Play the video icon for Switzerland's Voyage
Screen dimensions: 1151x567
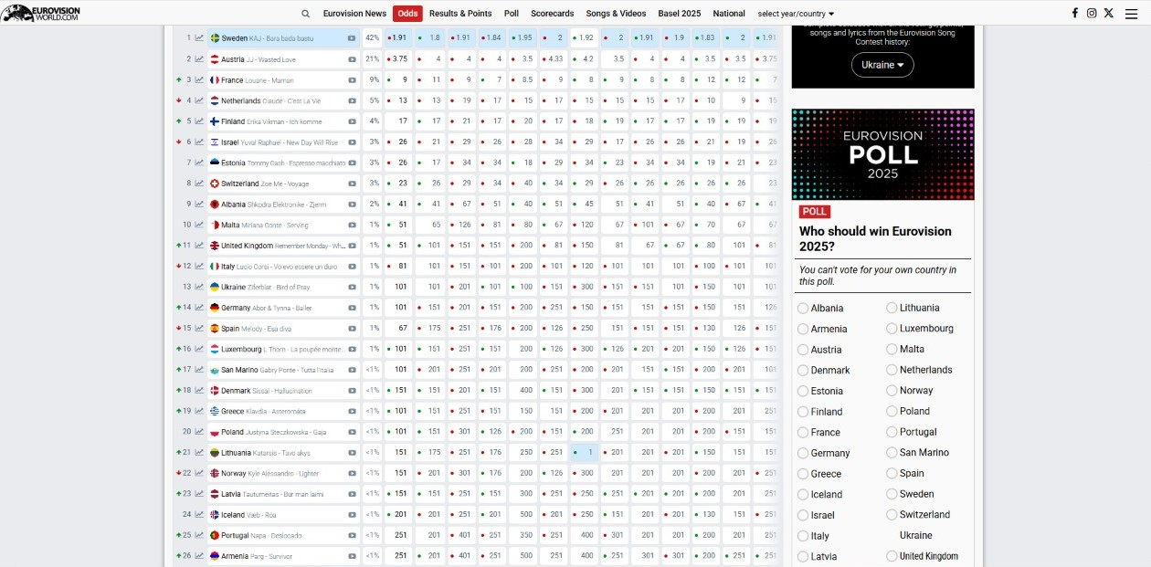[x=352, y=184]
